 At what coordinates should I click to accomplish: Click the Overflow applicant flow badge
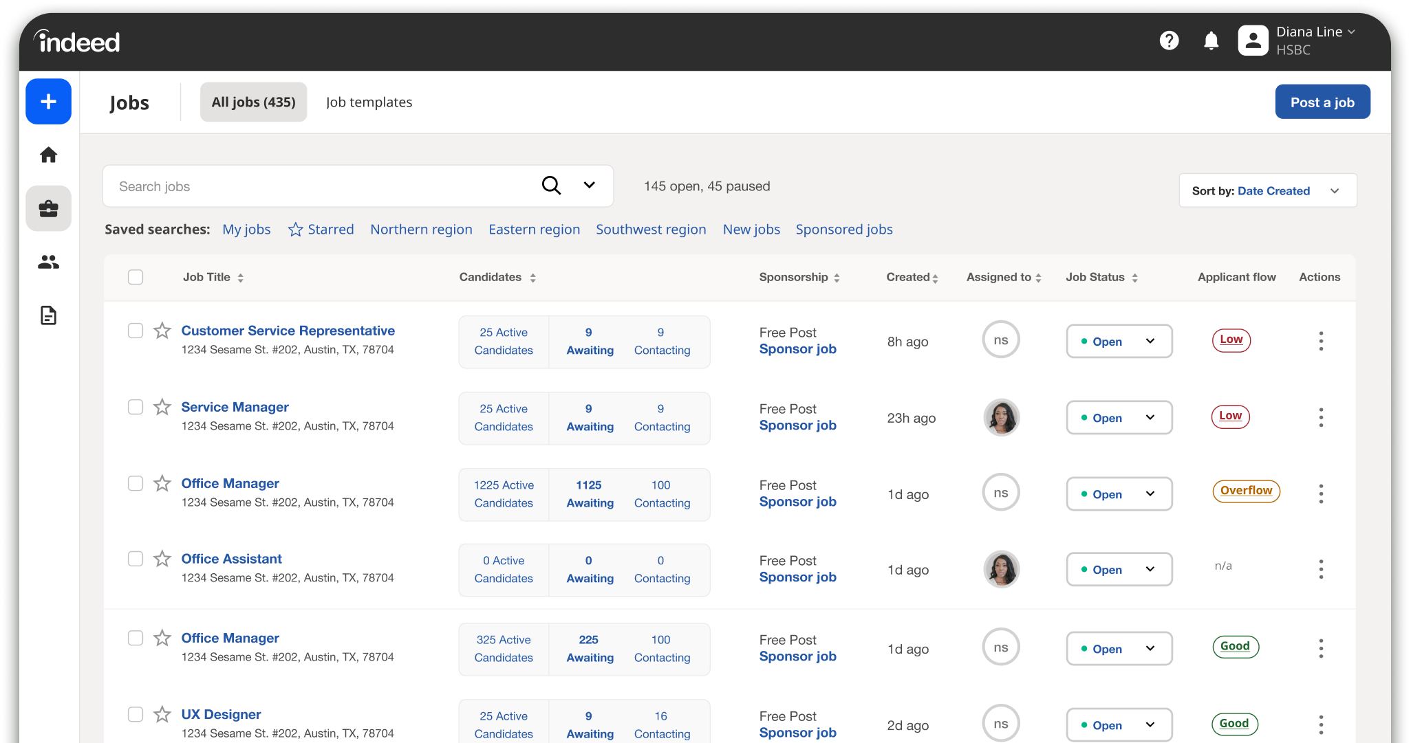[x=1246, y=491]
